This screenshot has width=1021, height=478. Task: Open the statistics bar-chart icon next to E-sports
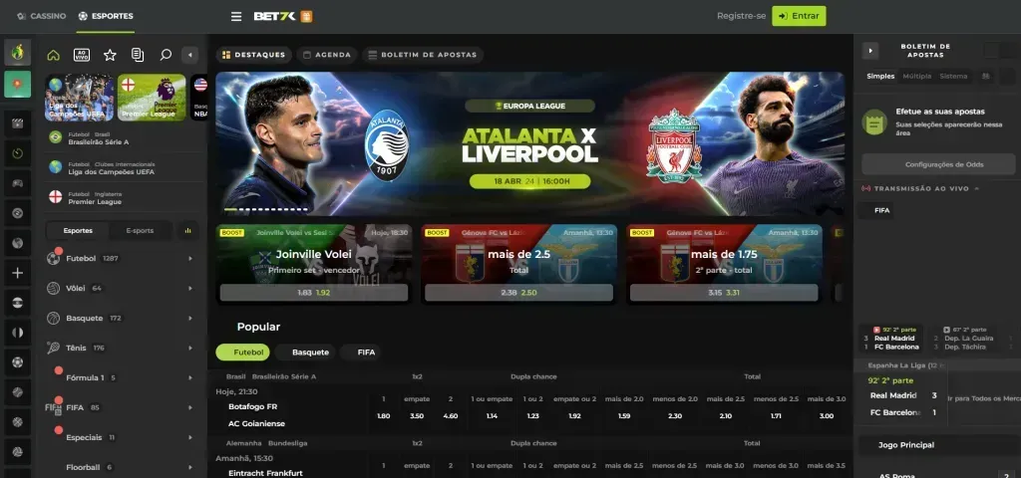[x=187, y=230]
